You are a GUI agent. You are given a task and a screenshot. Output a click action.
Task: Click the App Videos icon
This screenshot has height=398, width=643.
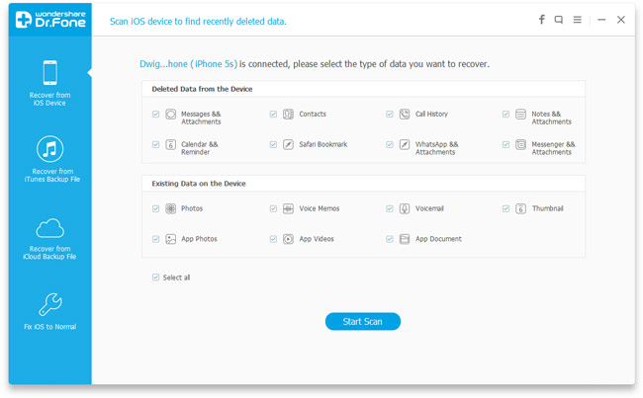click(288, 239)
